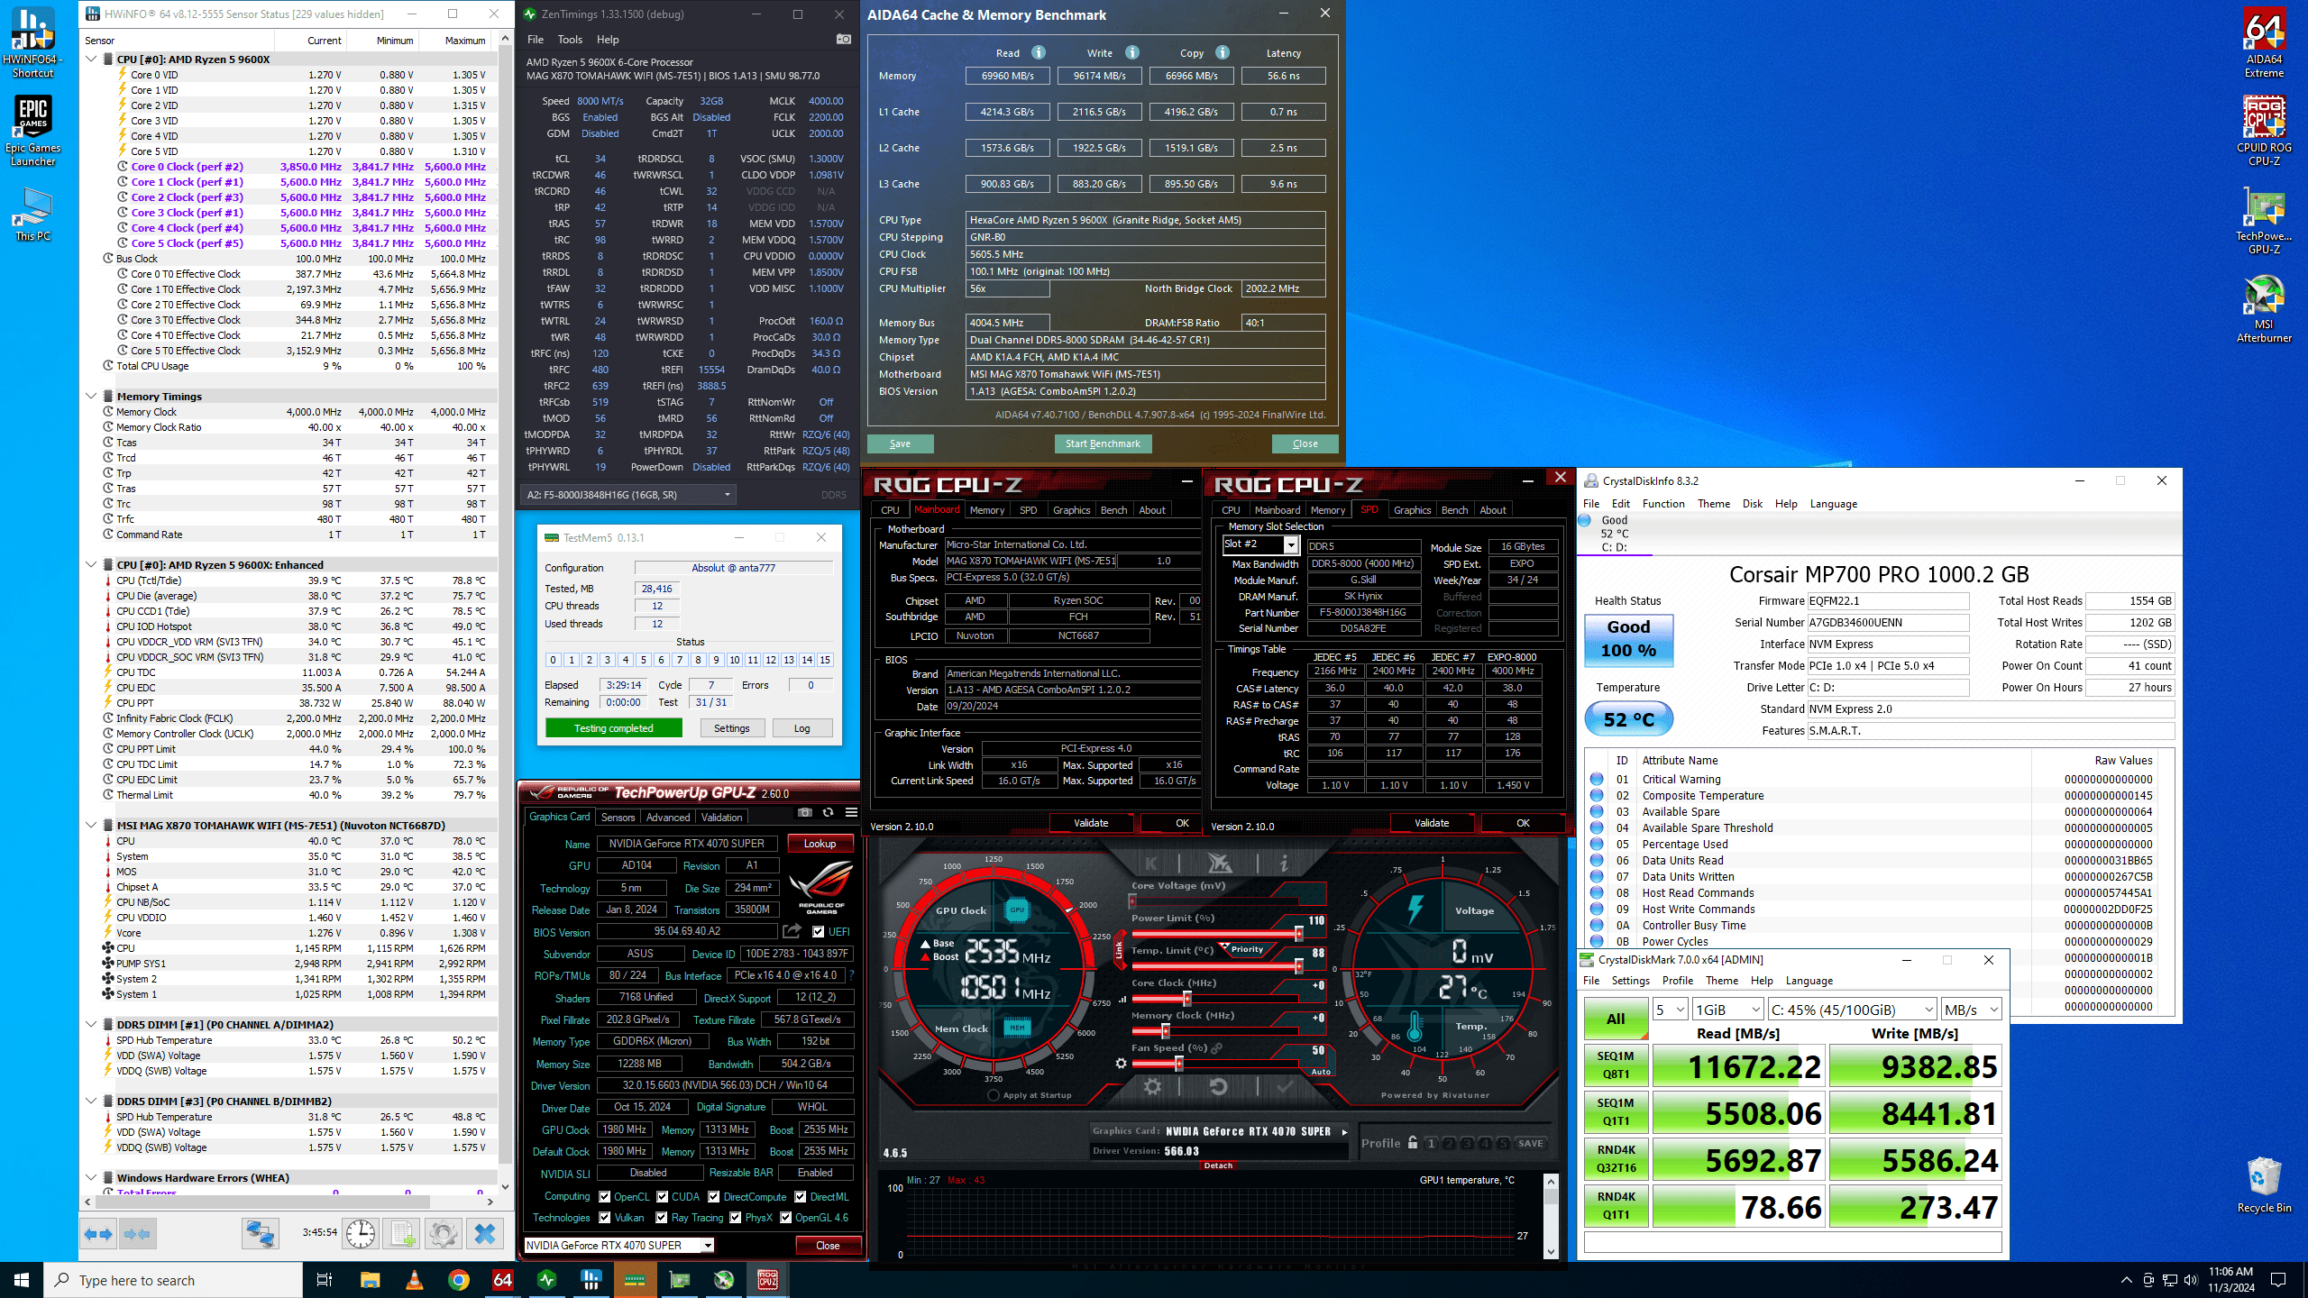The height and width of the screenshot is (1298, 2308).
Task: Click HWiNFO reset clock icon
Action: coord(361,1233)
